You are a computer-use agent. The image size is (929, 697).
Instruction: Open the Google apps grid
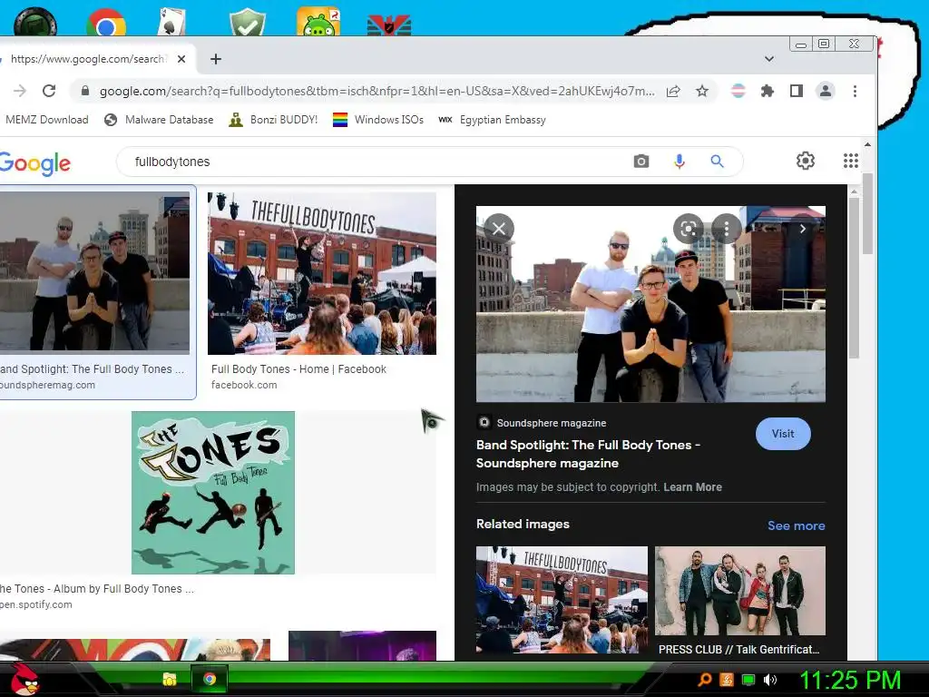pos(851,161)
